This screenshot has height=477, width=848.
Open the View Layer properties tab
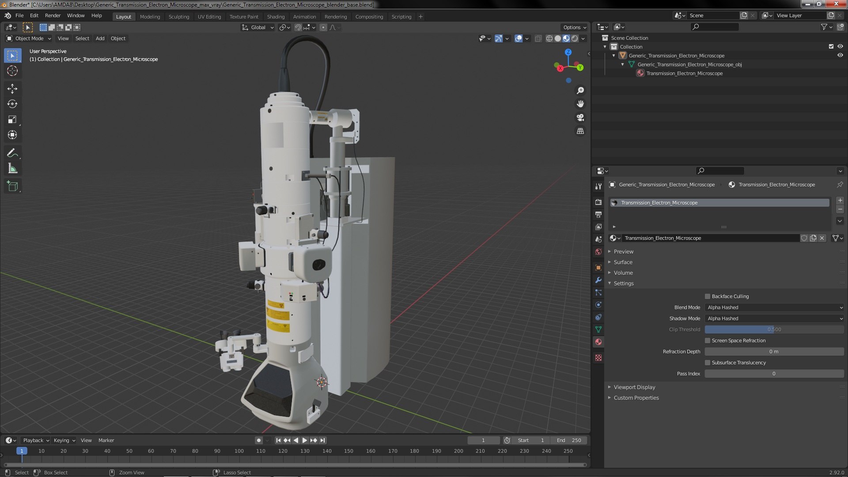[598, 227]
